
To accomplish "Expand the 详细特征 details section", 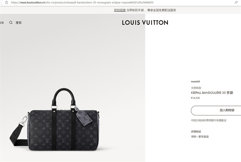I will (196, 132).
